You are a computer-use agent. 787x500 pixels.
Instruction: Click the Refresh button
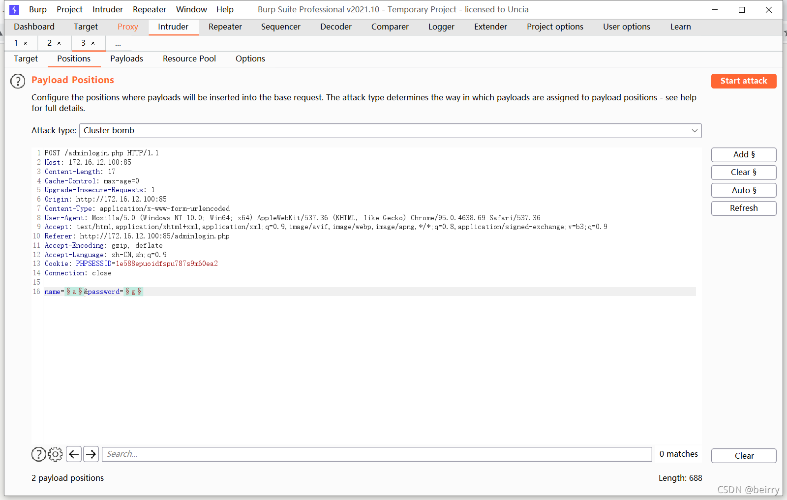click(x=744, y=208)
